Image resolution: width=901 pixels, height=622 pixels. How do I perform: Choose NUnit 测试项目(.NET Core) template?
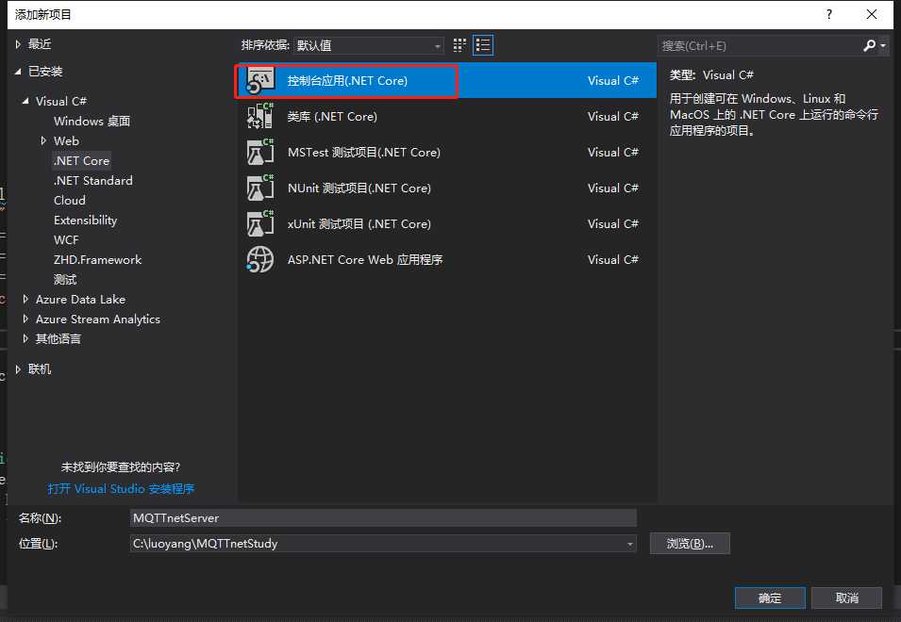446,188
